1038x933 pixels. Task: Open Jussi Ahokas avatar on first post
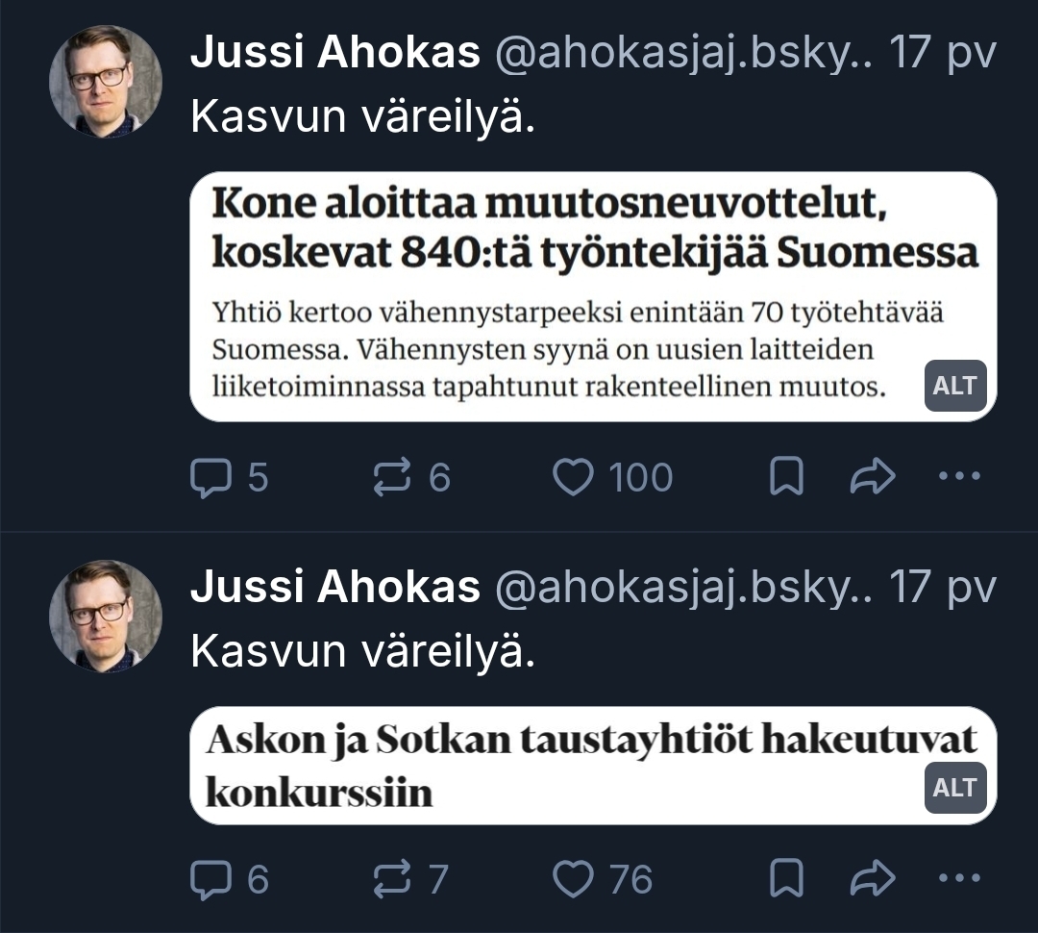point(106,82)
